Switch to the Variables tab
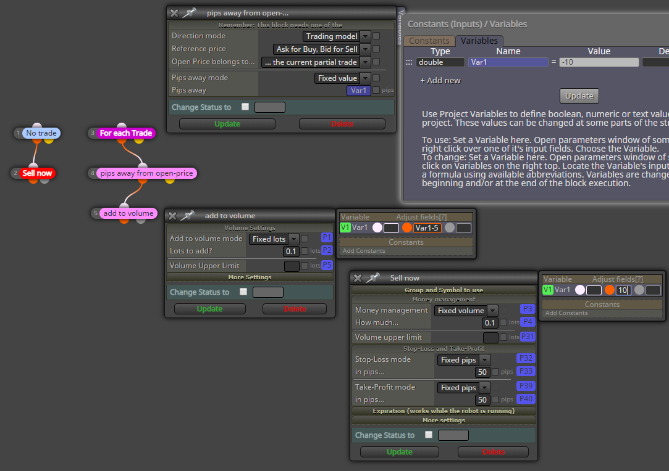669x471 pixels. click(479, 41)
